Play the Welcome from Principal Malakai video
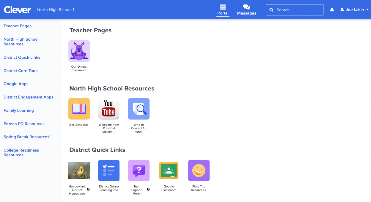Image resolution: width=371 pixels, height=202 pixels. tap(109, 109)
